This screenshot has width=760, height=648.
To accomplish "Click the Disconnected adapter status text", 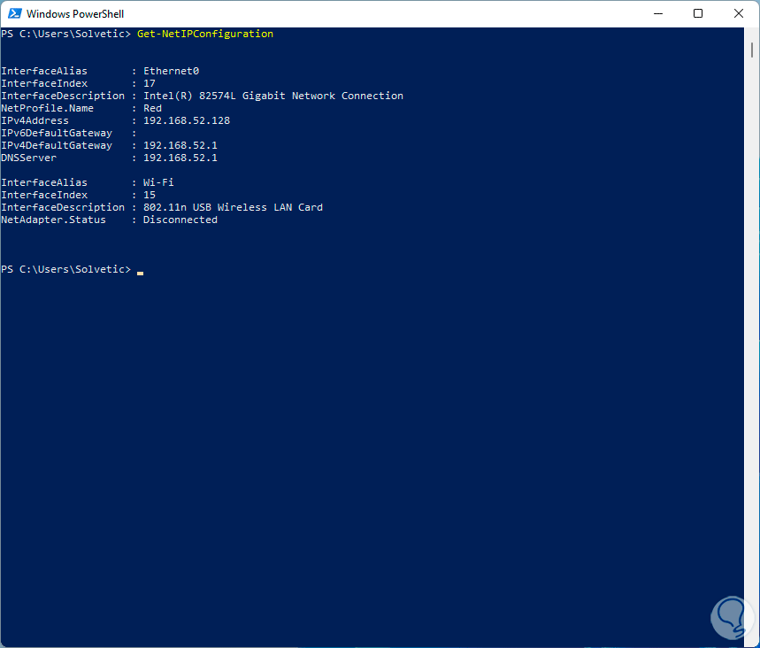I will pos(180,220).
